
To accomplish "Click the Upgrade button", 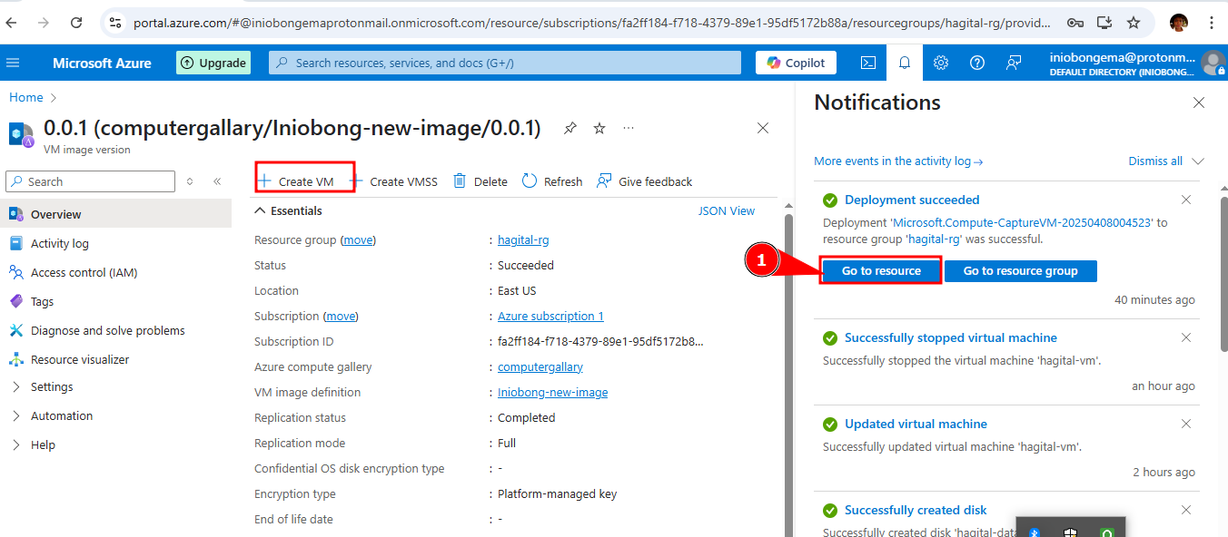I will click(x=213, y=63).
